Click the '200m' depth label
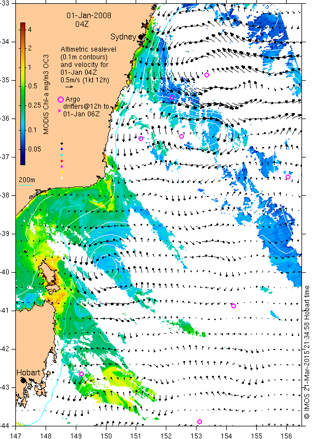Screen dimensions: 313x439 coord(27,180)
